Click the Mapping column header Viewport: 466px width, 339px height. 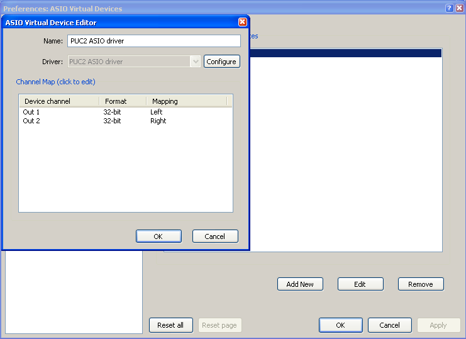point(187,101)
